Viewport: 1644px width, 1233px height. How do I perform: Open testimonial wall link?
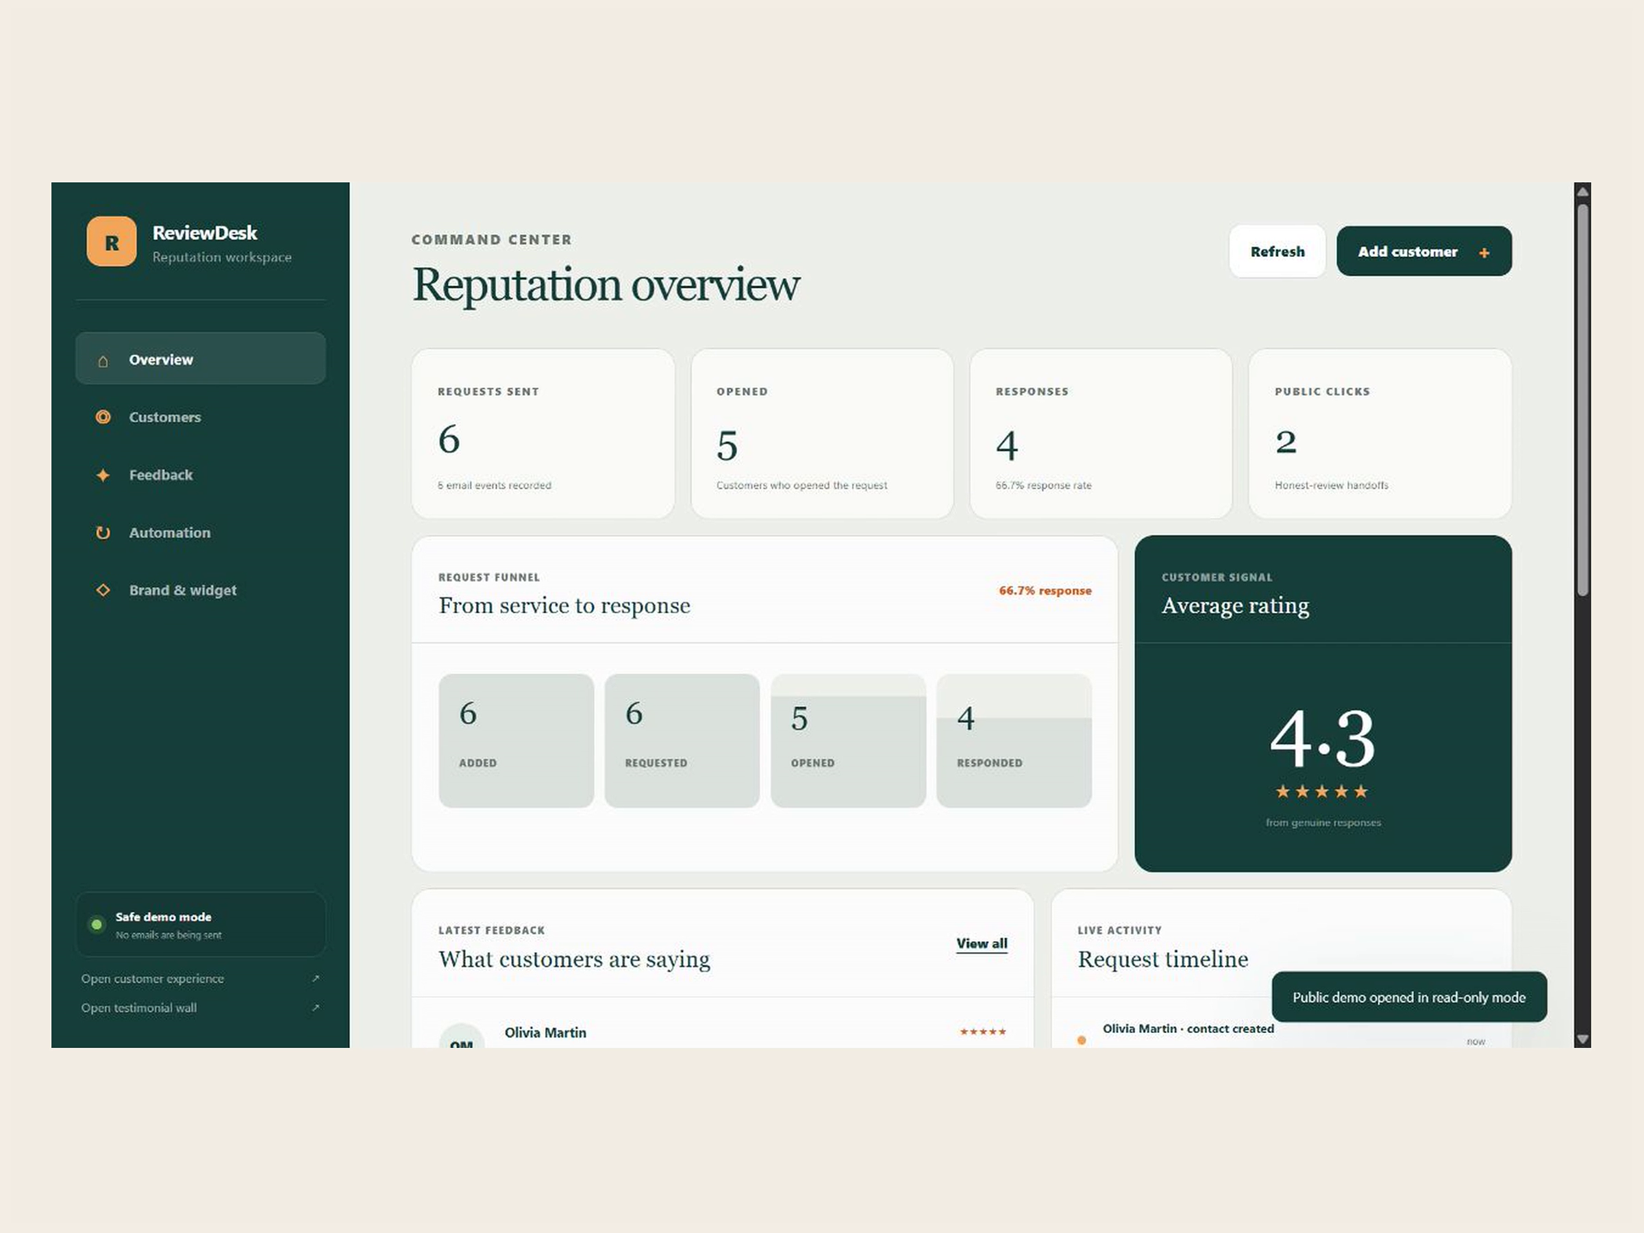201,1008
